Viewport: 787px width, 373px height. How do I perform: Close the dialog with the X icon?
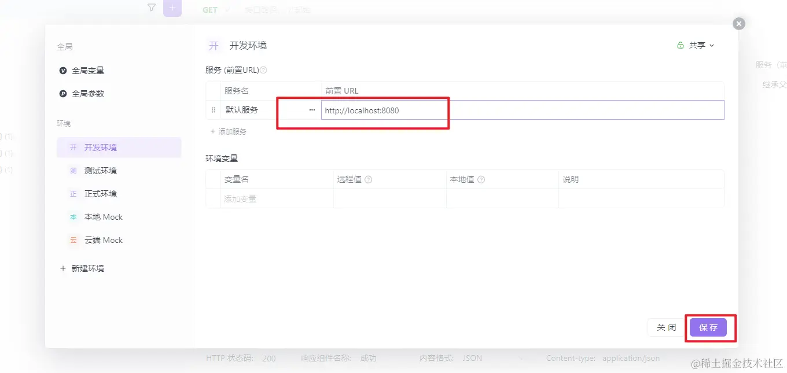(x=738, y=24)
